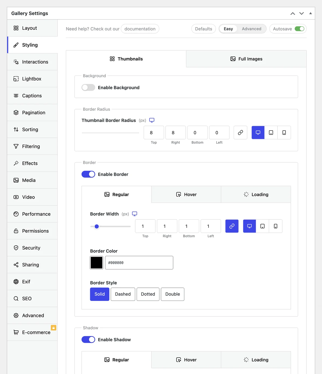Click the Border Width Left value field
The image size is (322, 374).
tap(211, 226)
